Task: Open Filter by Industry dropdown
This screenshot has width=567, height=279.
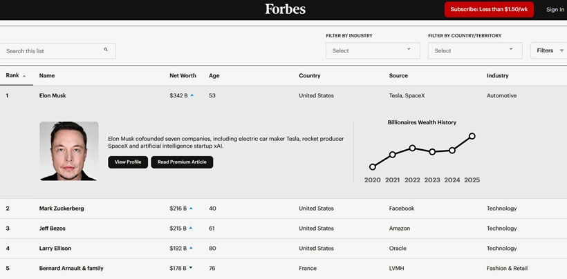Action: 373,50
